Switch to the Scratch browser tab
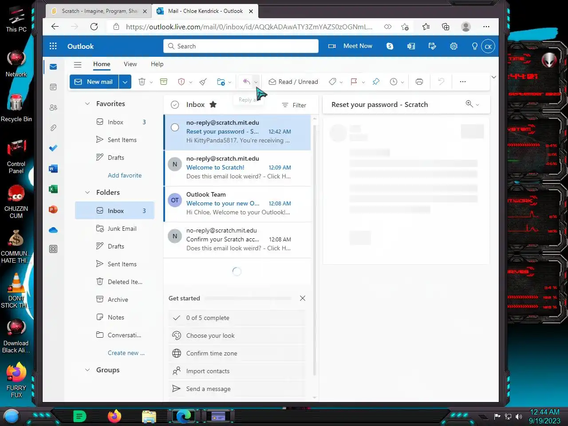The width and height of the screenshot is (568, 426). (98, 11)
